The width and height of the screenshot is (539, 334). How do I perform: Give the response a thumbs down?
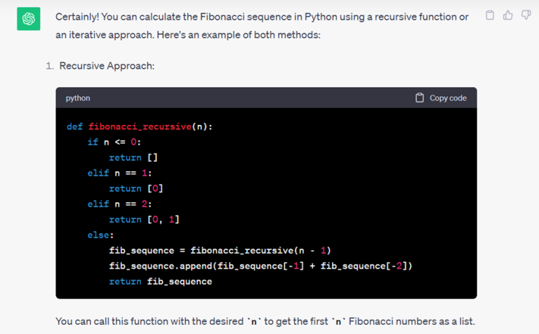526,15
